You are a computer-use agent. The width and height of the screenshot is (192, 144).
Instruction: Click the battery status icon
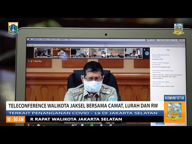point(156,40)
